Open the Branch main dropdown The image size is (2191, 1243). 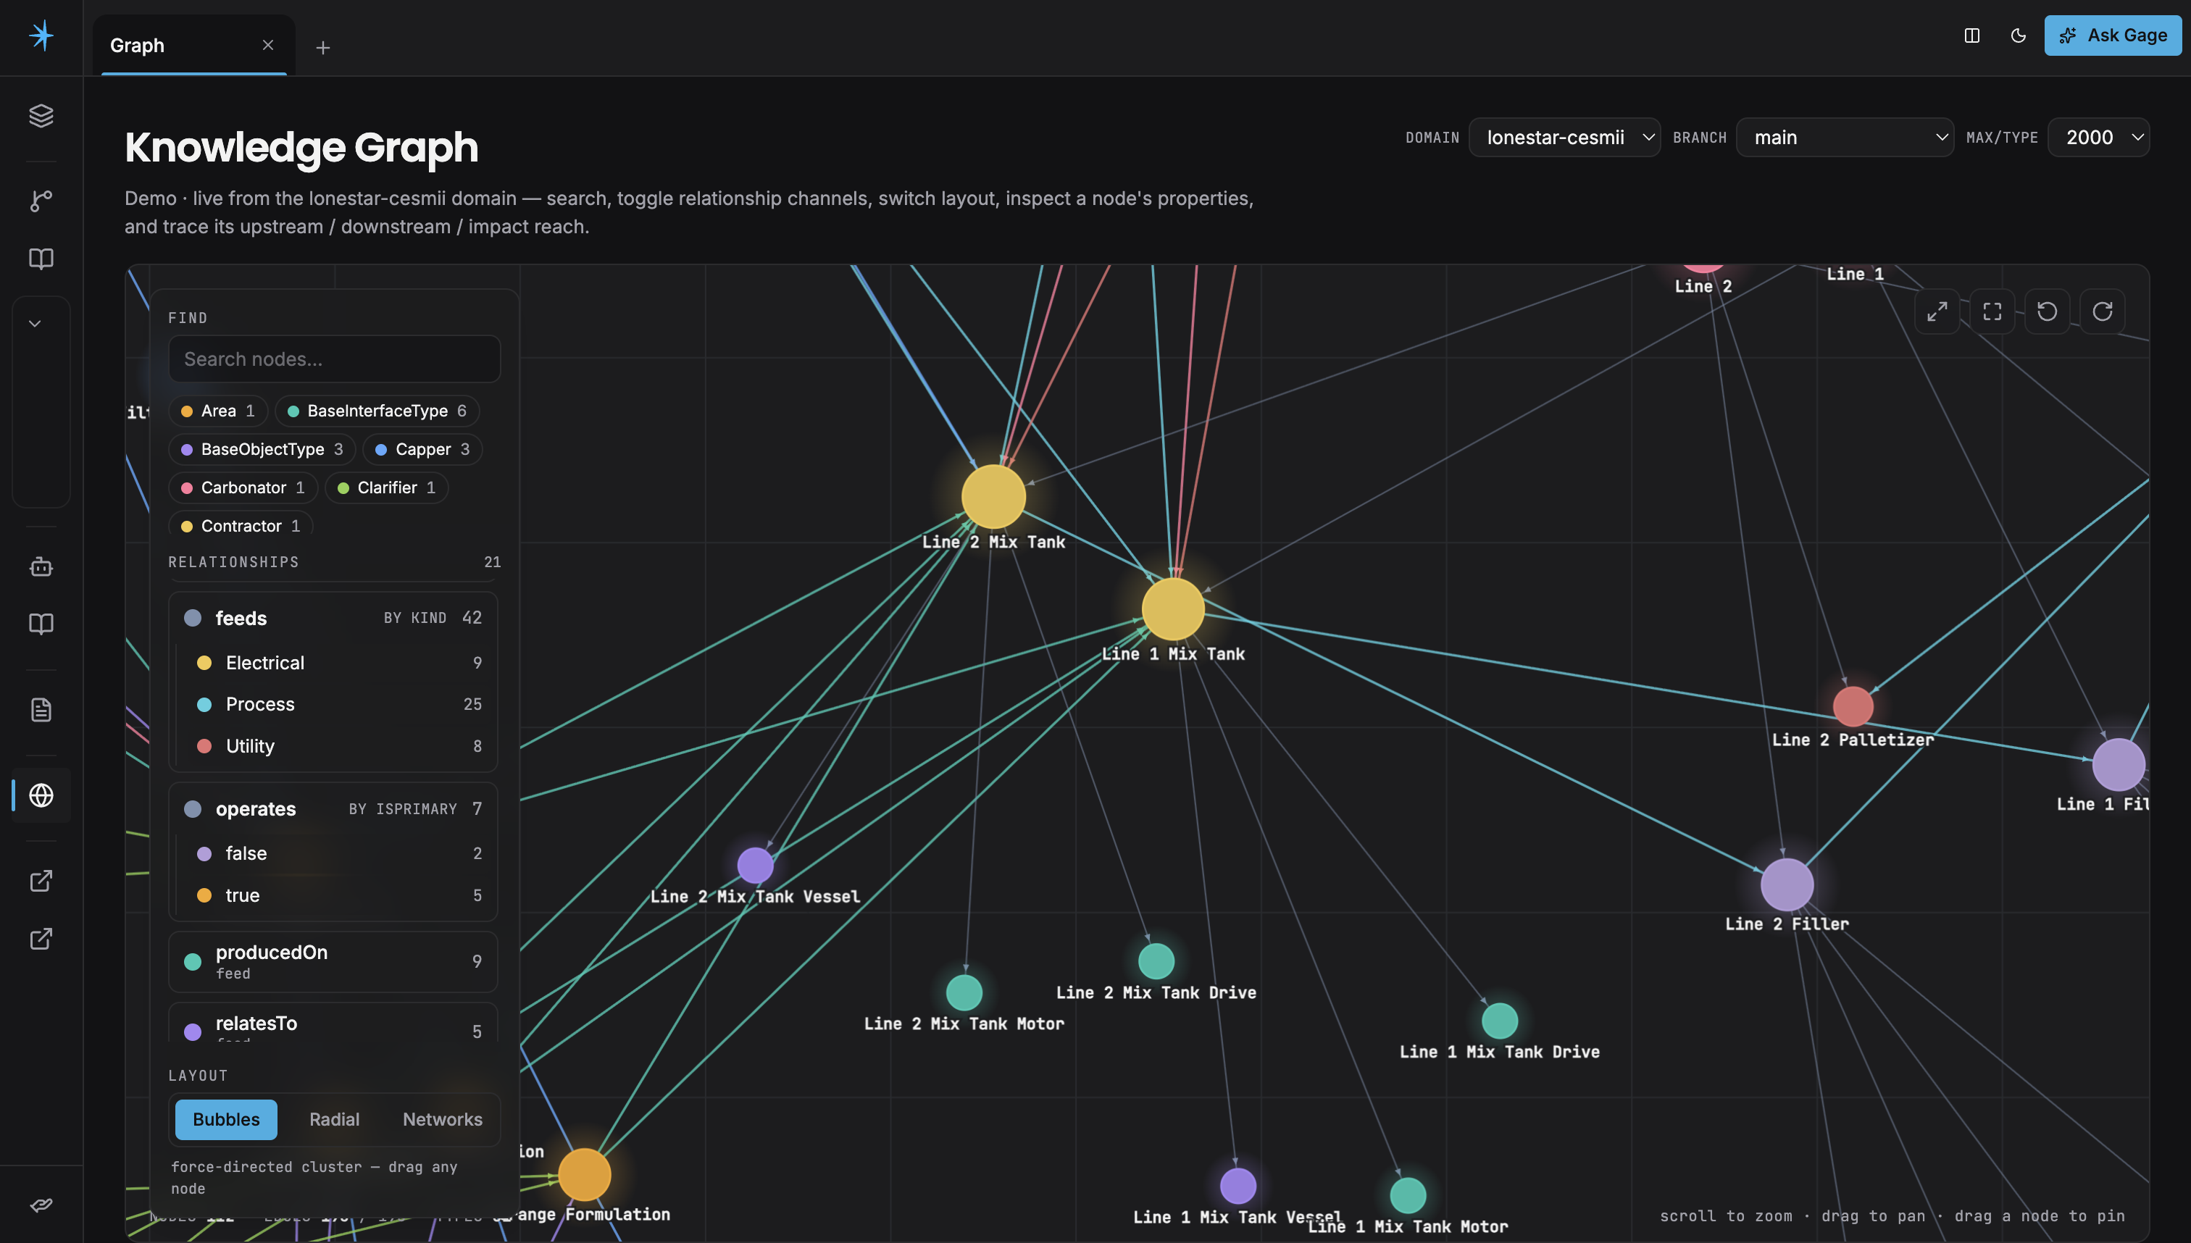tap(1845, 138)
